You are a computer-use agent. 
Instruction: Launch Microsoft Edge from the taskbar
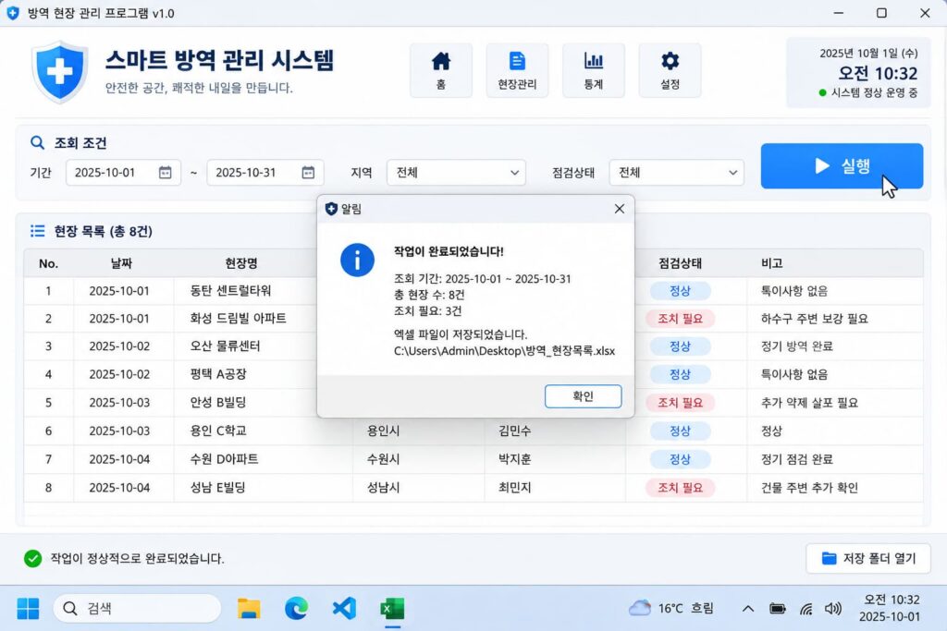(296, 608)
